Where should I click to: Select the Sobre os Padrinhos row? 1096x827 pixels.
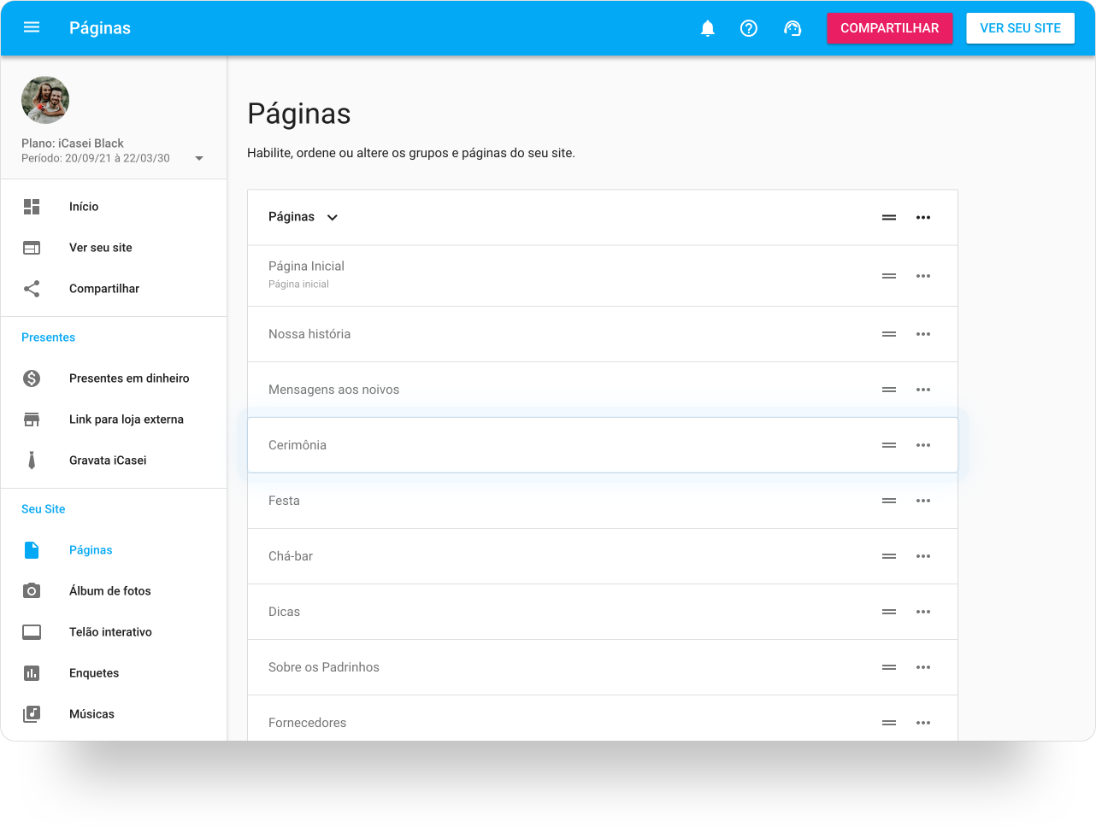click(603, 667)
